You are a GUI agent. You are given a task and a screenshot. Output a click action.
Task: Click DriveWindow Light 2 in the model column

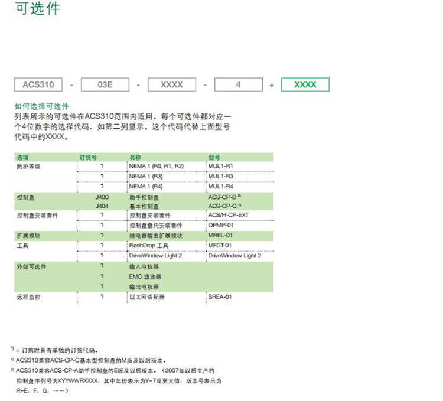click(x=234, y=256)
